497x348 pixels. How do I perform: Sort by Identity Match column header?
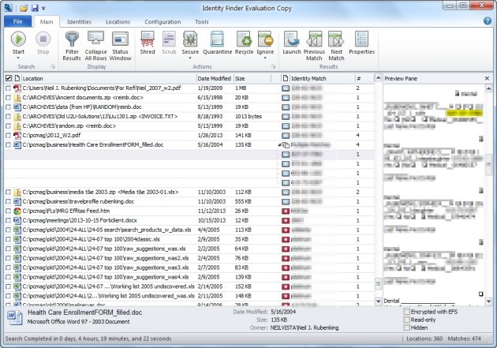point(323,78)
